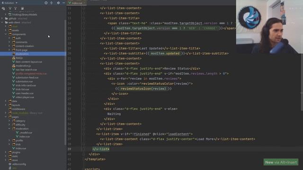Click the gear icon of .editorconfig
The image size is (303, 170).
[x=10, y=164]
